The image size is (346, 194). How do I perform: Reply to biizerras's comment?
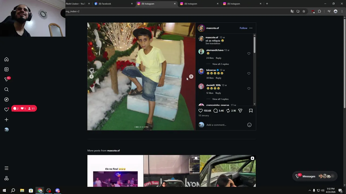218,78
